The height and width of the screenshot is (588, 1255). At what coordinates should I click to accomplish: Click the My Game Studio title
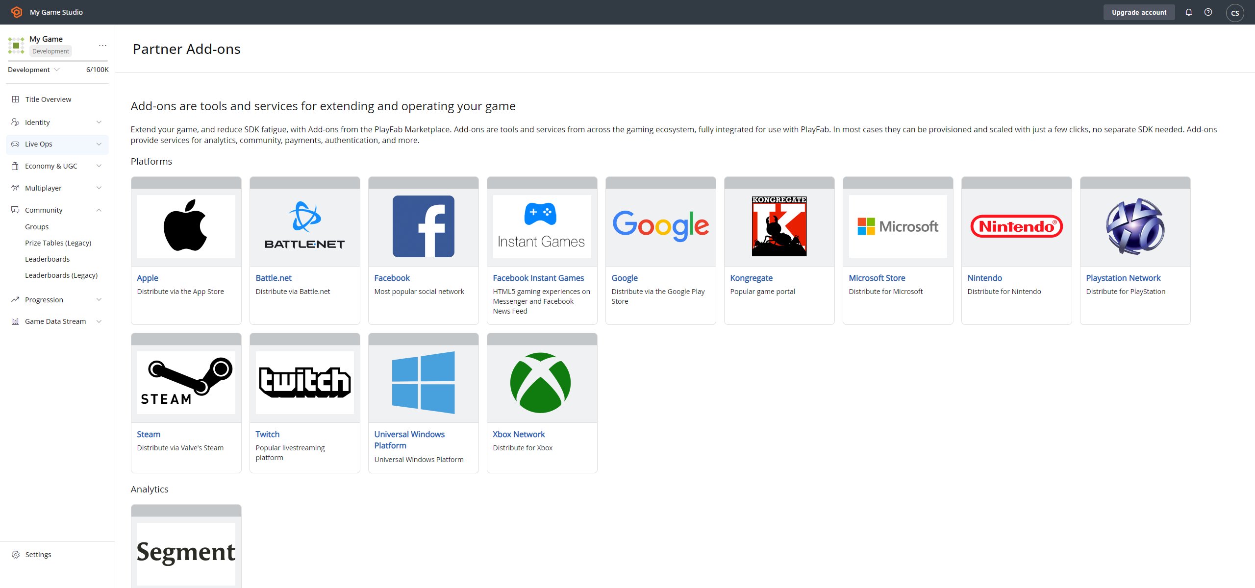coord(56,12)
